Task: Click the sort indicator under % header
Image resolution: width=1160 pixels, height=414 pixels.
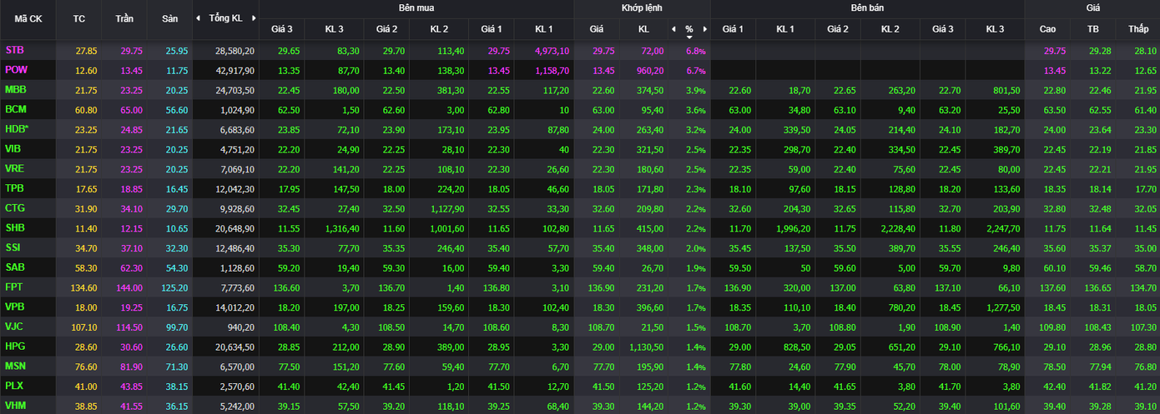Action: point(689,37)
